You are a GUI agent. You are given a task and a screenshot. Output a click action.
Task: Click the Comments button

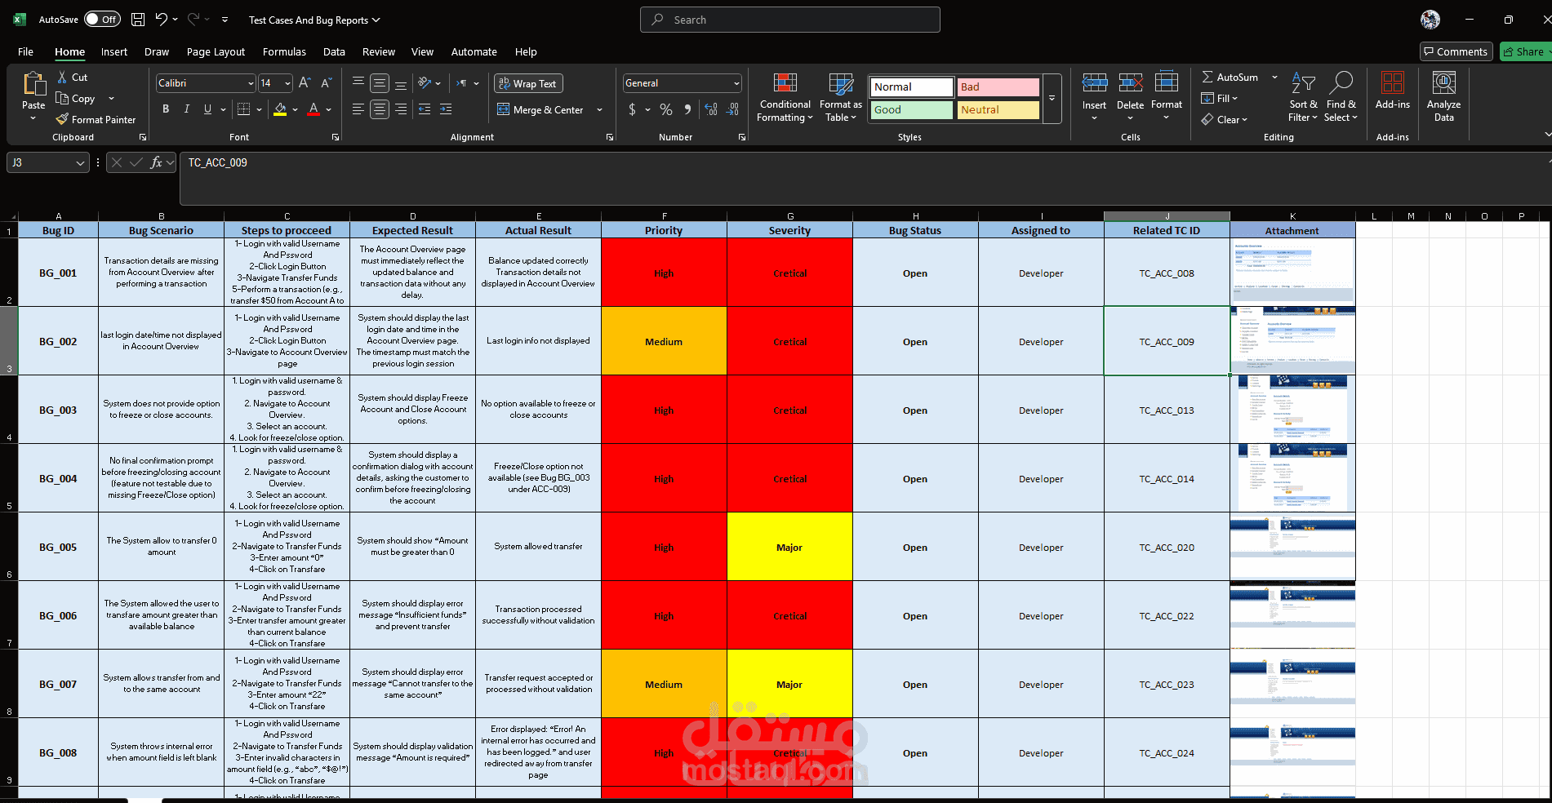[x=1456, y=51]
